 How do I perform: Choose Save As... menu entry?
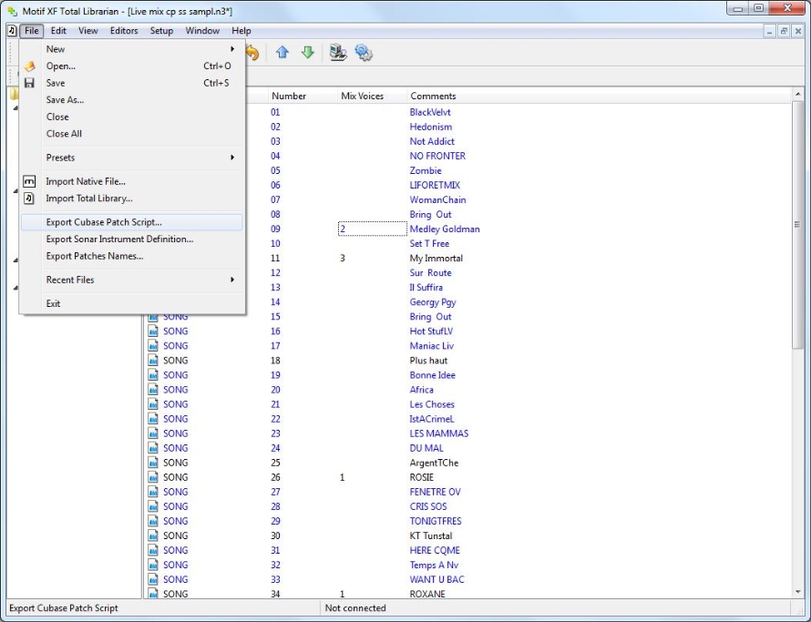click(132, 100)
